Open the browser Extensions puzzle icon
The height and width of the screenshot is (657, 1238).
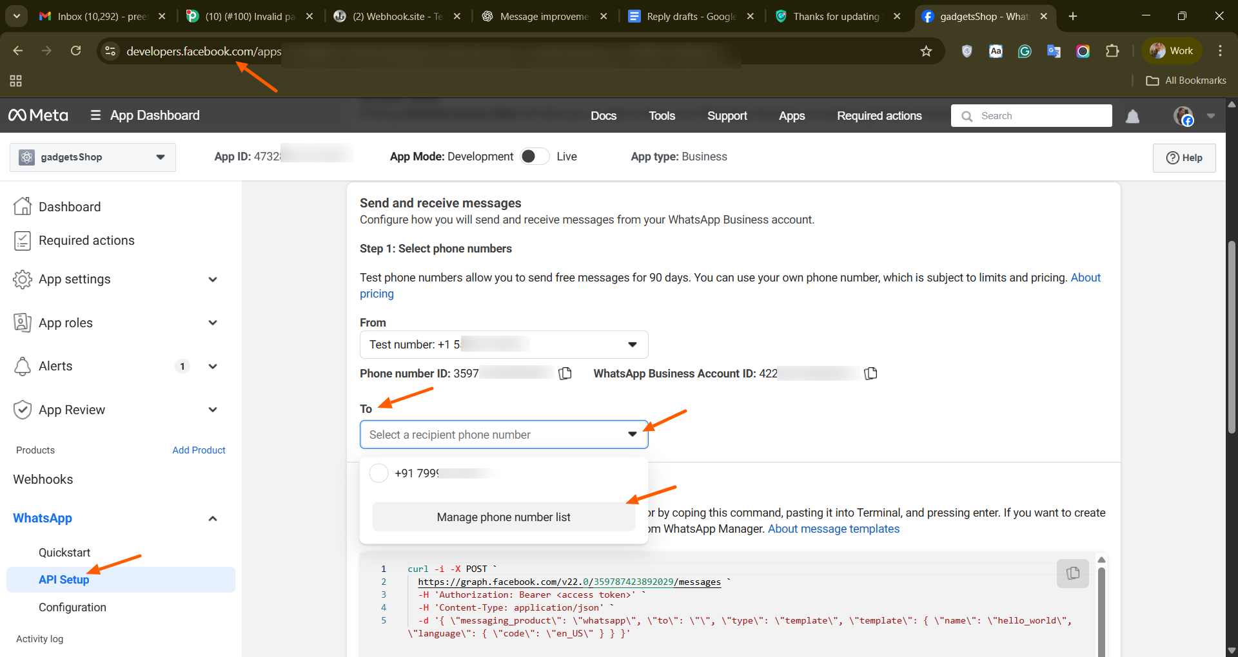pos(1112,51)
